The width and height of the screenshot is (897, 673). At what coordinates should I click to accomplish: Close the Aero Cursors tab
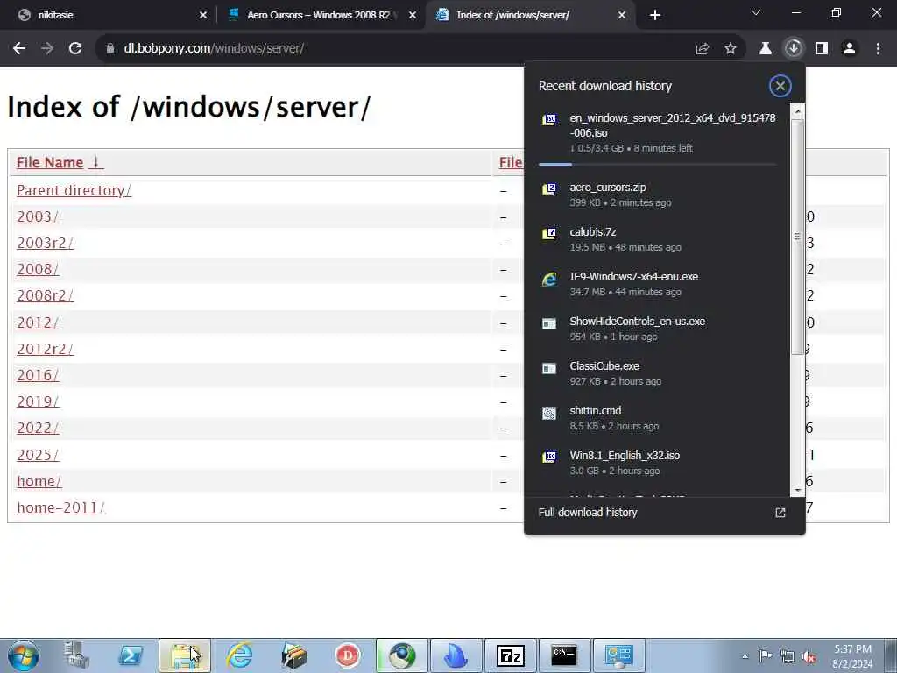[413, 16]
